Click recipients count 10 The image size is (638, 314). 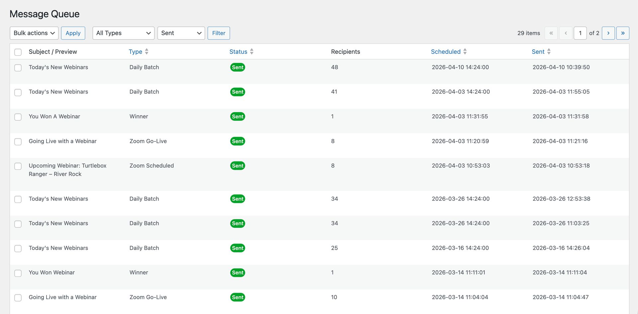pos(334,297)
